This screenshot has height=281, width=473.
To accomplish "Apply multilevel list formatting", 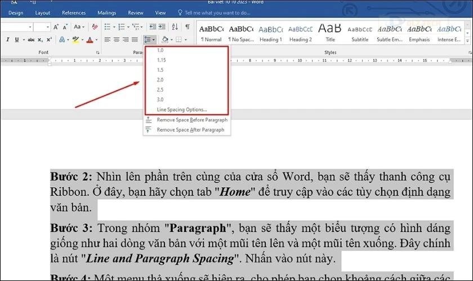I will coord(136,27).
